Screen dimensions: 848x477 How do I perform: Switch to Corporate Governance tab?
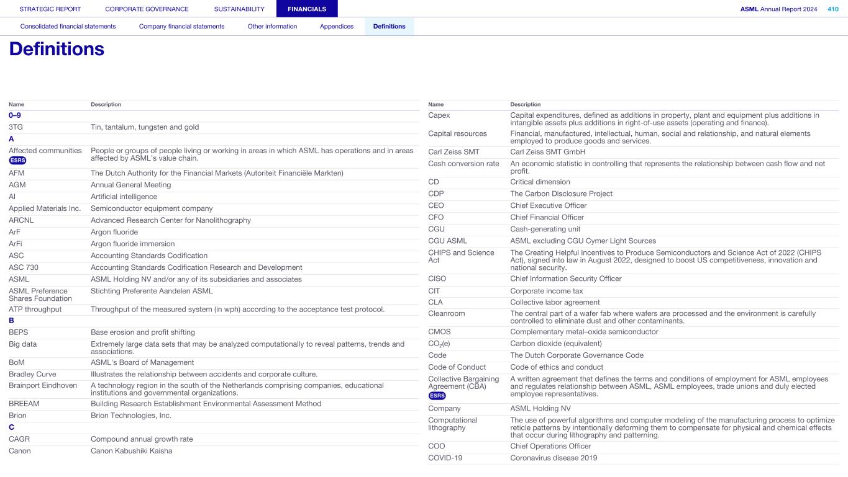click(147, 9)
